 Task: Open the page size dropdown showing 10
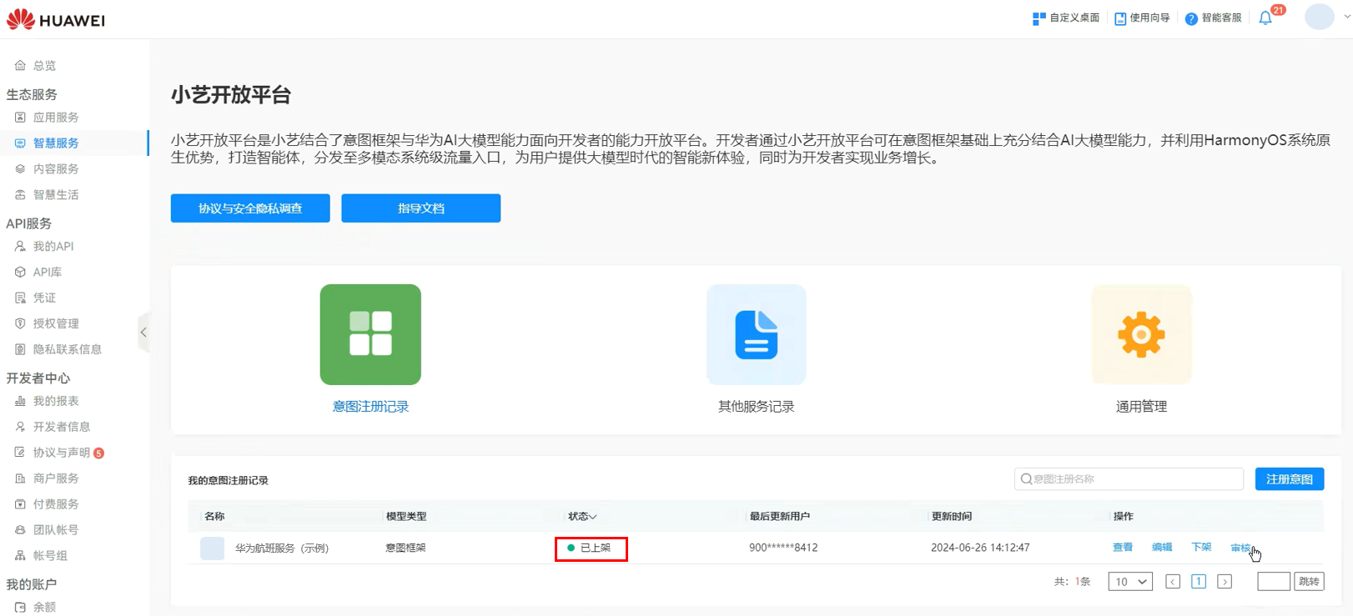pyautogui.click(x=1130, y=582)
